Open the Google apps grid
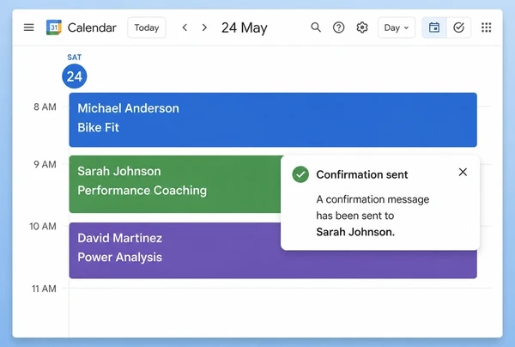Image resolution: width=515 pixels, height=347 pixels. tap(486, 27)
